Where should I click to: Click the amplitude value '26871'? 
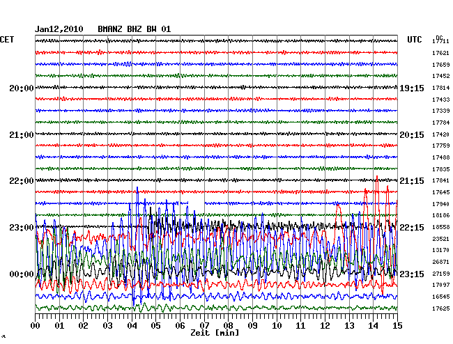[441, 262]
